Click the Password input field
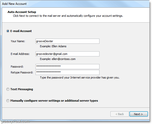This screenshot has height=124, width=152. [x=67, y=67]
